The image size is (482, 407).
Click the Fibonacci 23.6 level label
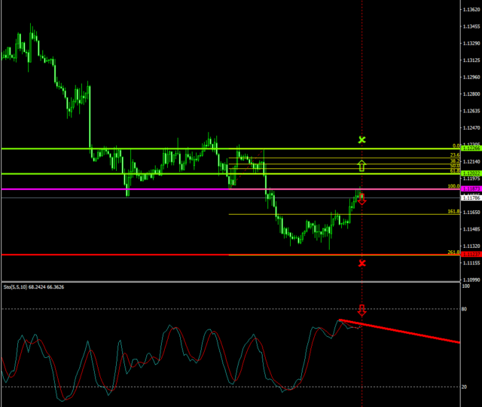point(454,155)
